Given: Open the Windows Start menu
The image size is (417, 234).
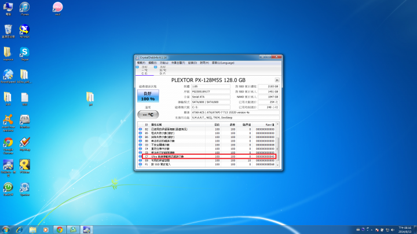Looking at the screenshot, I should pos(6,230).
